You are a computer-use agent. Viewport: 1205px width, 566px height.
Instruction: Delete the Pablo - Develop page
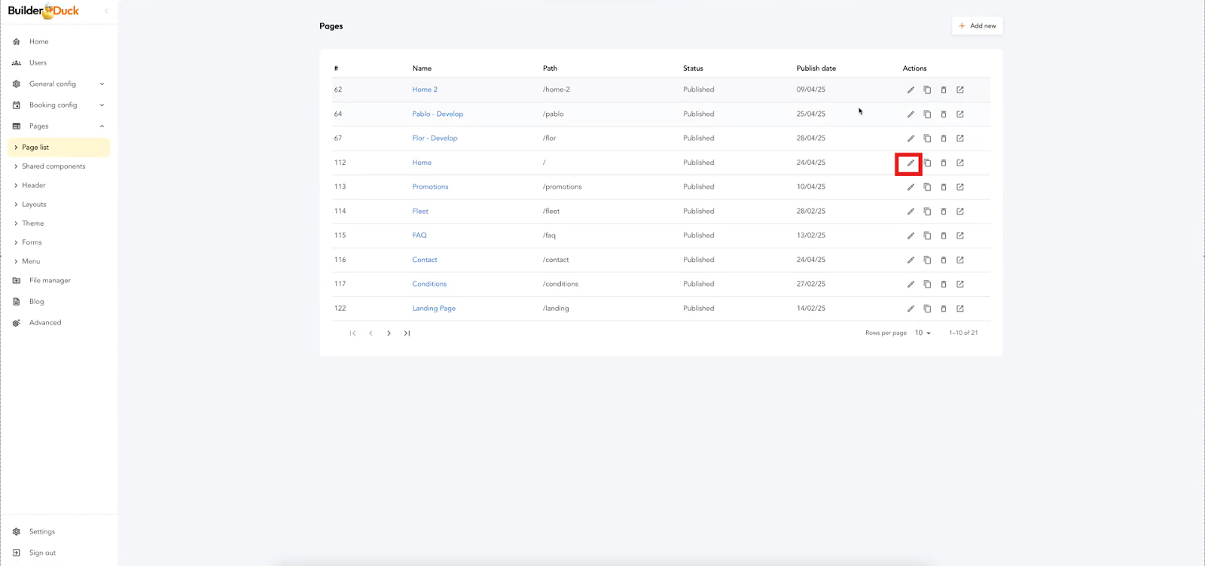click(944, 114)
